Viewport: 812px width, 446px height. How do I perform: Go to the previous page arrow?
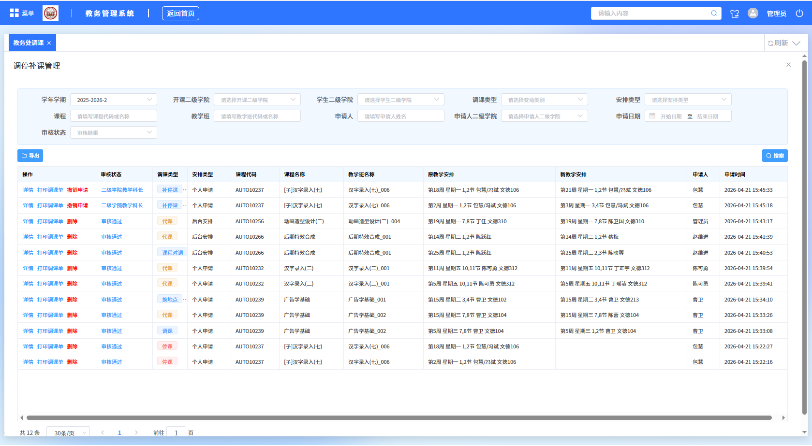tap(103, 432)
